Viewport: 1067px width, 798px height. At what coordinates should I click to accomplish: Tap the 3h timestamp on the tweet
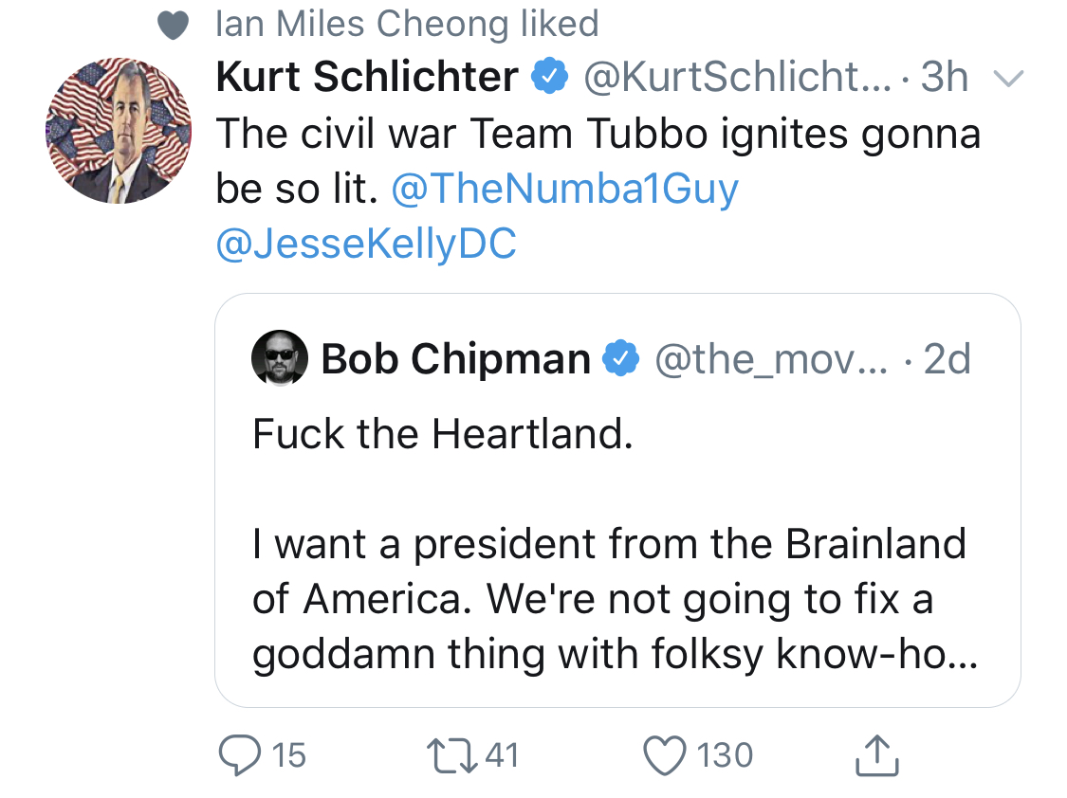[x=945, y=76]
